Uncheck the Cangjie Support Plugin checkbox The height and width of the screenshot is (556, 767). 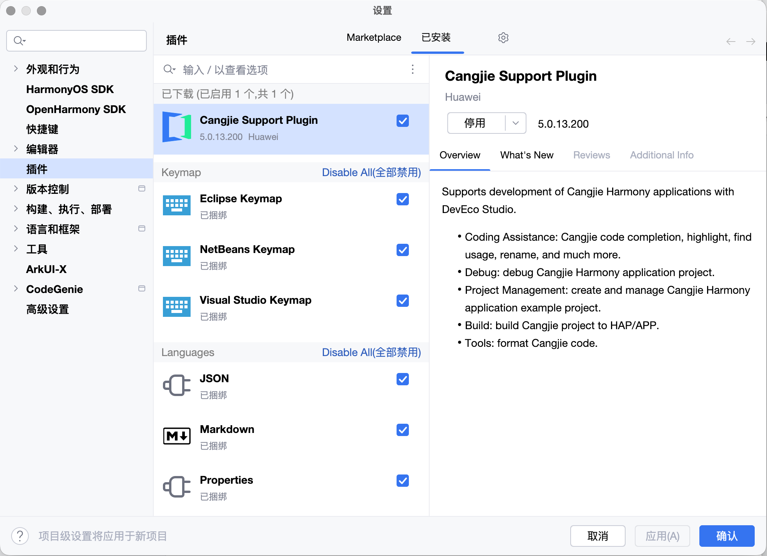[x=402, y=121]
